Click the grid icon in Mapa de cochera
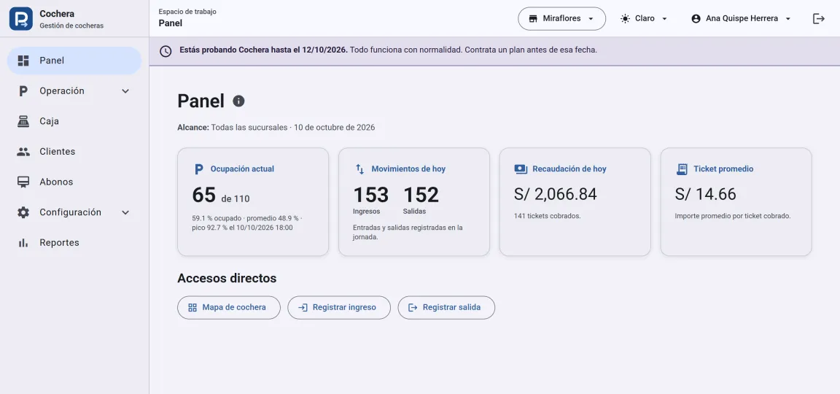The width and height of the screenshot is (840, 394). (x=192, y=308)
